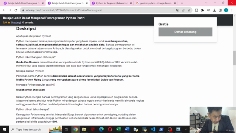
Task: Click text 'Kenapa disebut Python?'
Action: pyautogui.click(x=30, y=71)
